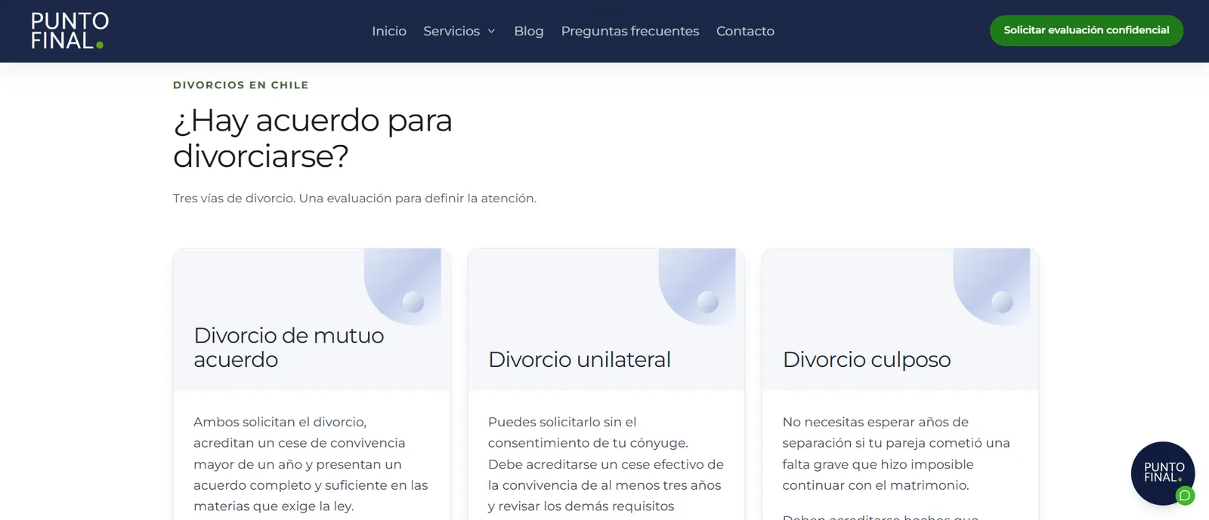Click the Punto Final logo in header
Viewport: 1209px width, 520px height.
click(x=70, y=31)
